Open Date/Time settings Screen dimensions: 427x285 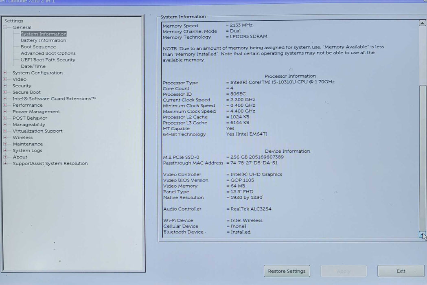33,66
